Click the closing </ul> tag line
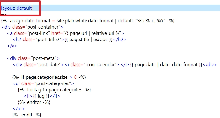This screenshot has height=118, width=220. (x=18, y=109)
